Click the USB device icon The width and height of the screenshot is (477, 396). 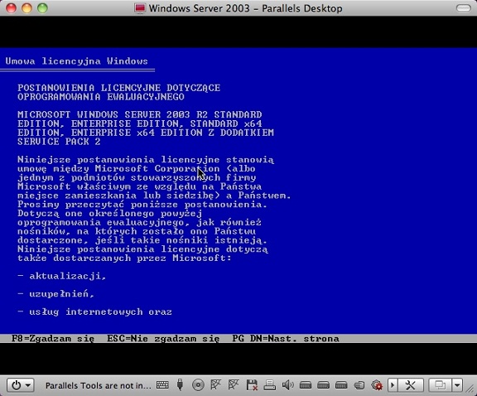[x=180, y=385]
